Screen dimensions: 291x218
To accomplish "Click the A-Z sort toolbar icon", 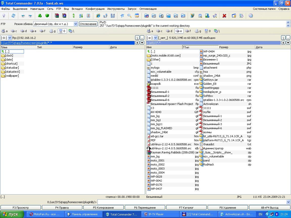I will pos(81,16).
